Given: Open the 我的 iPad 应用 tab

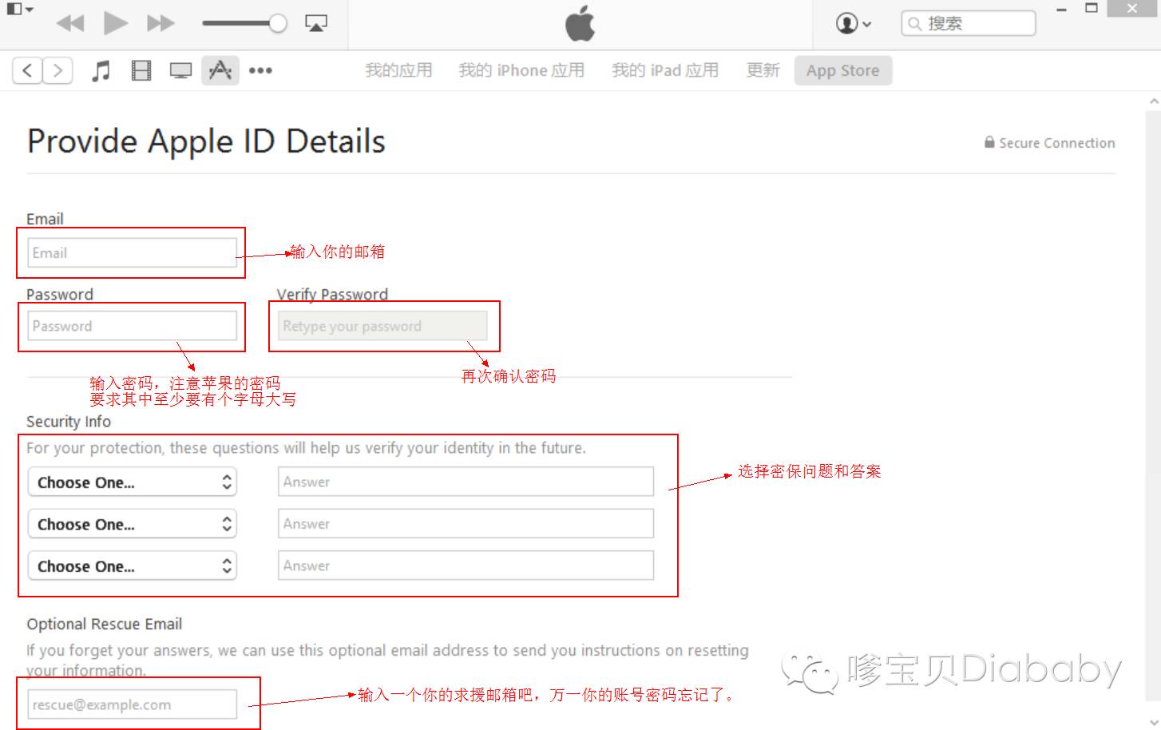Looking at the screenshot, I should 665,70.
